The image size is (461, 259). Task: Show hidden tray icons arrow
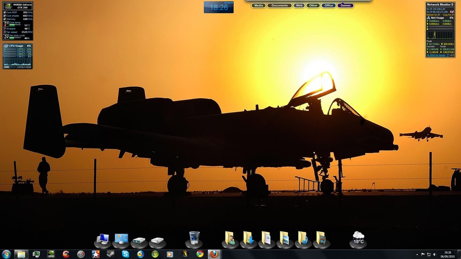coord(417,254)
